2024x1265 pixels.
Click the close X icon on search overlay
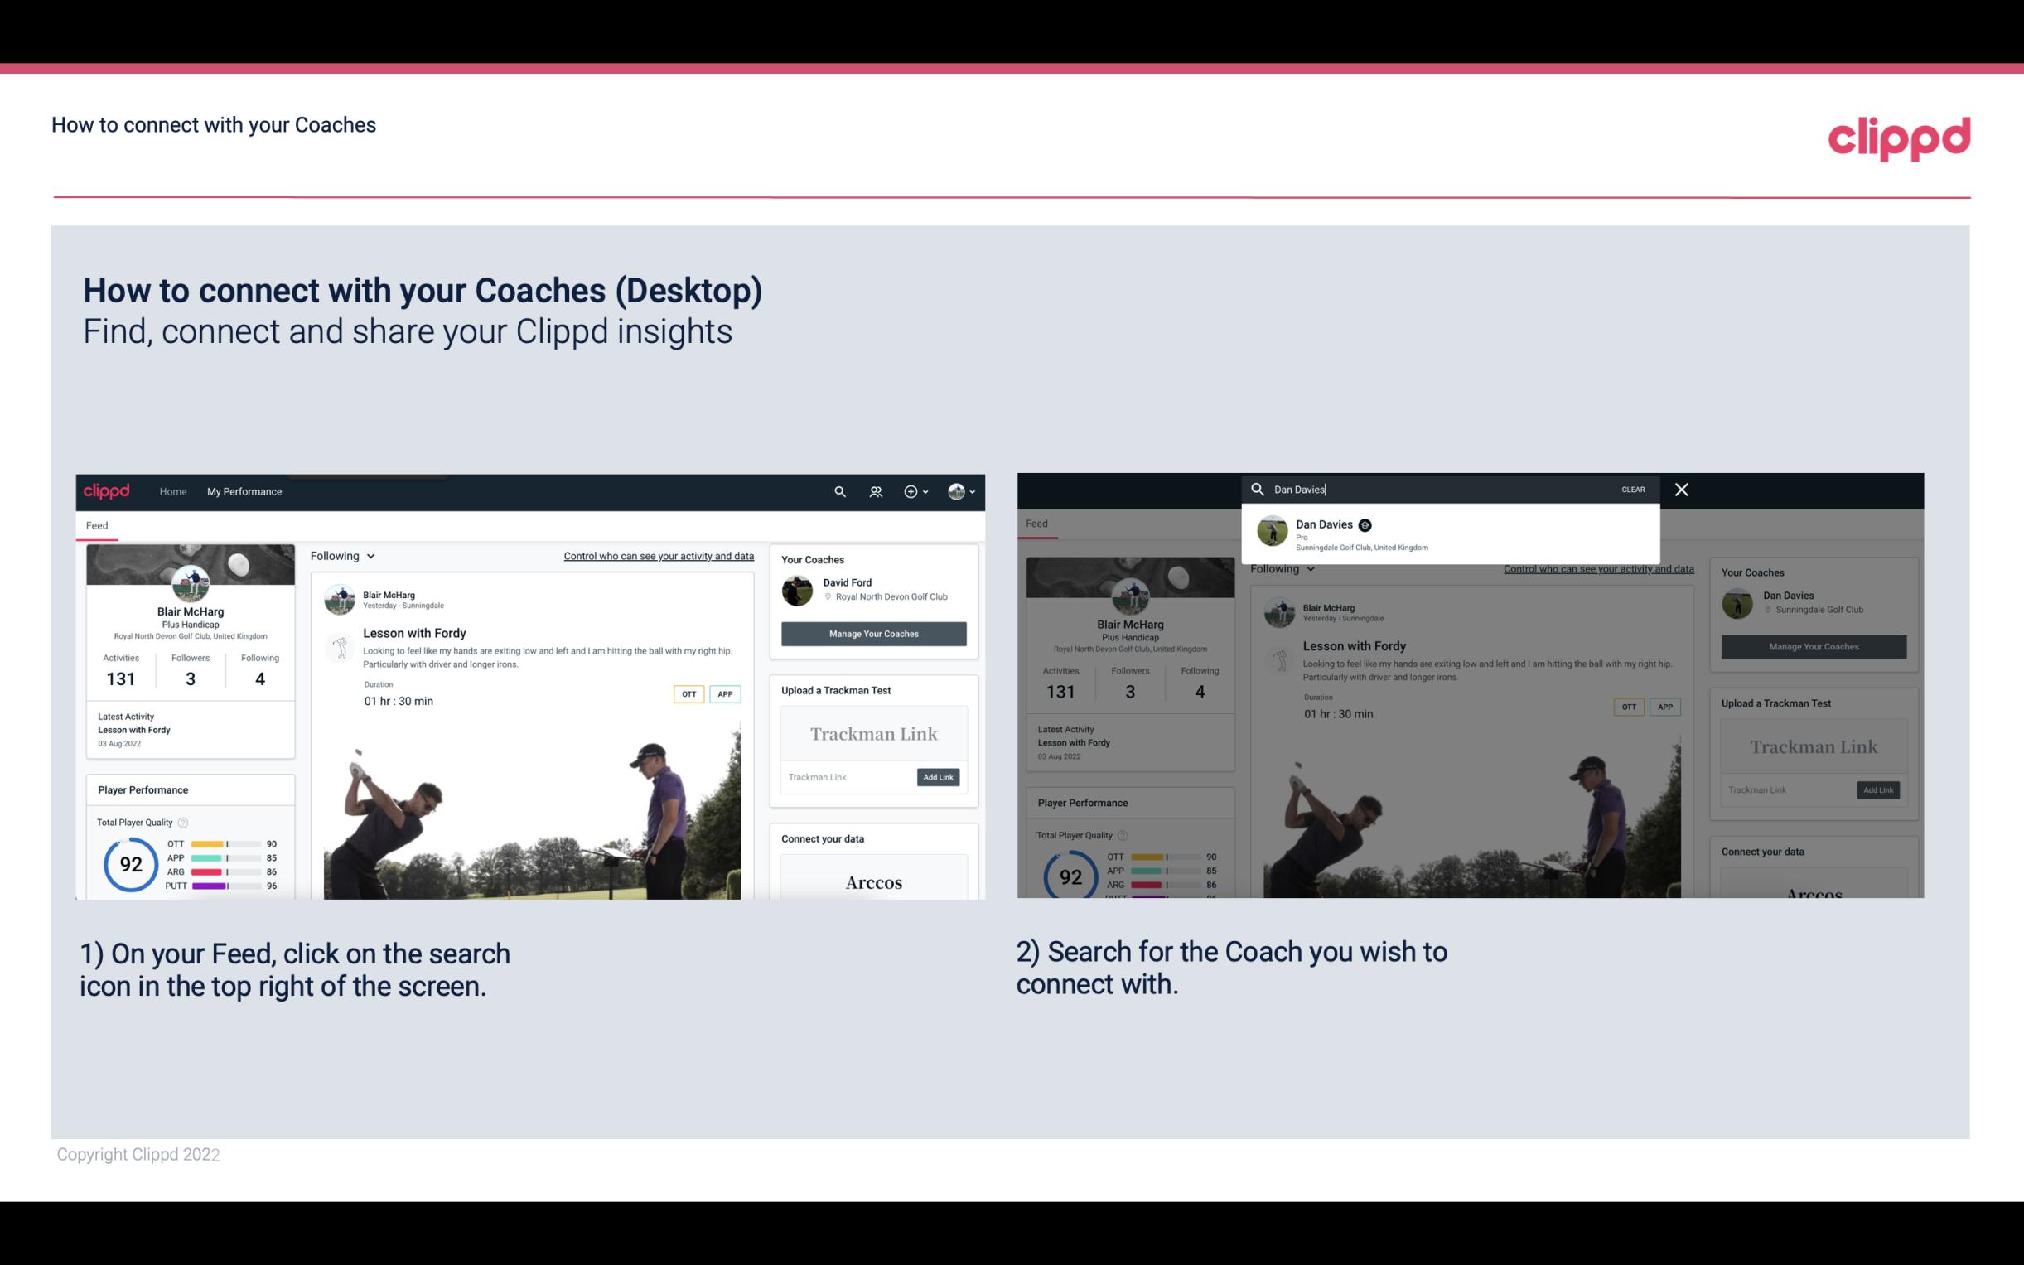point(1682,488)
